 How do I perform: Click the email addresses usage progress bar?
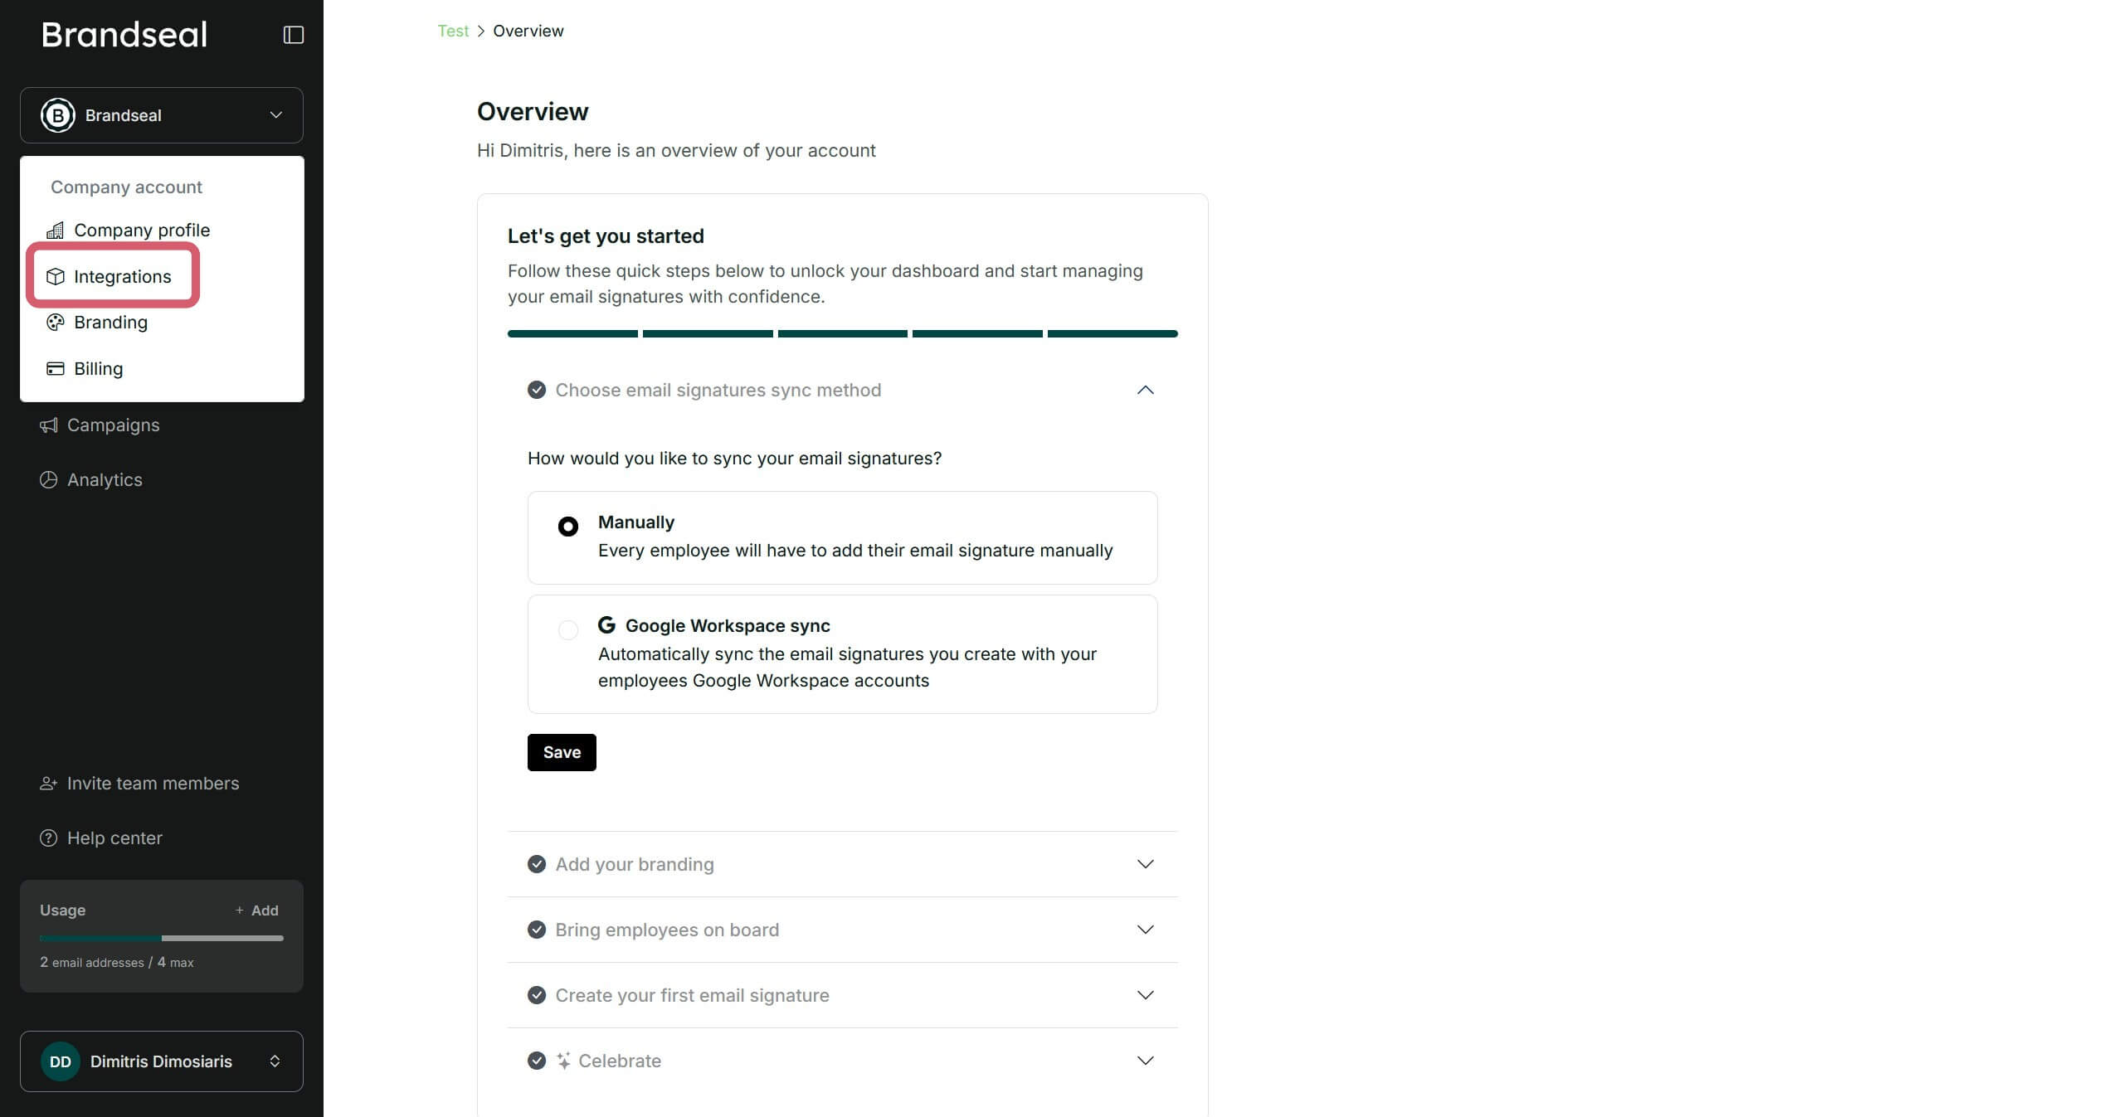[x=160, y=938]
